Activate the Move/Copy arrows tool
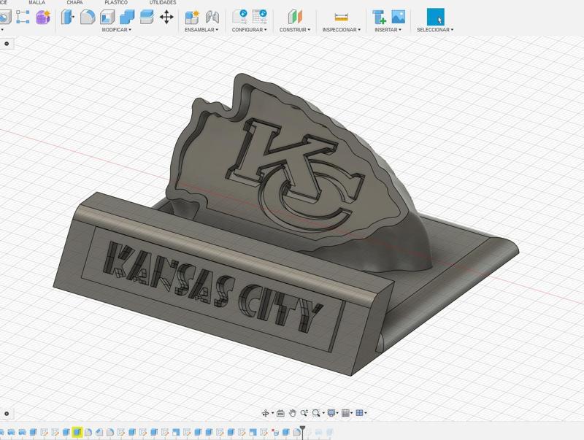Viewport: 584px width, 440px height. (x=166, y=17)
